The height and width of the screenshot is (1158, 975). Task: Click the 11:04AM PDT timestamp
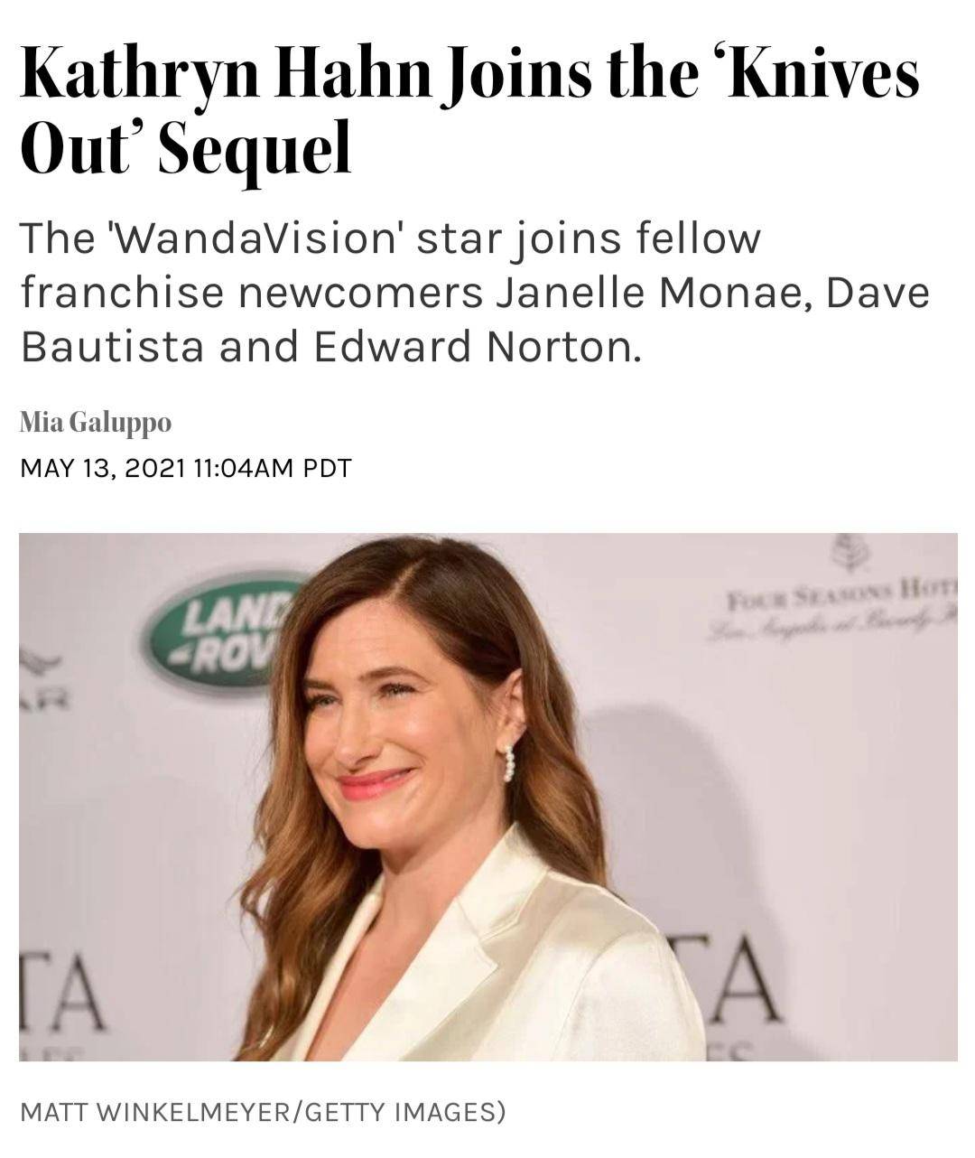(x=272, y=468)
